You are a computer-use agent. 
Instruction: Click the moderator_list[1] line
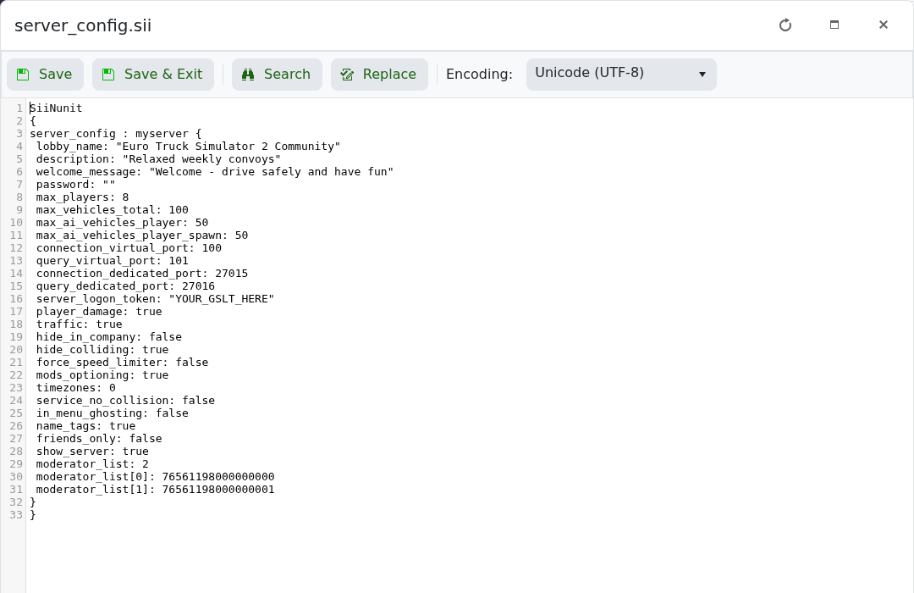pos(155,489)
